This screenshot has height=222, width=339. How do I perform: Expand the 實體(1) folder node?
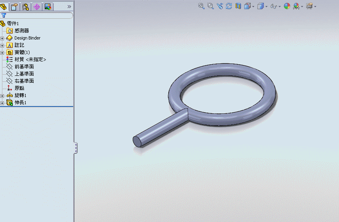point(2,53)
